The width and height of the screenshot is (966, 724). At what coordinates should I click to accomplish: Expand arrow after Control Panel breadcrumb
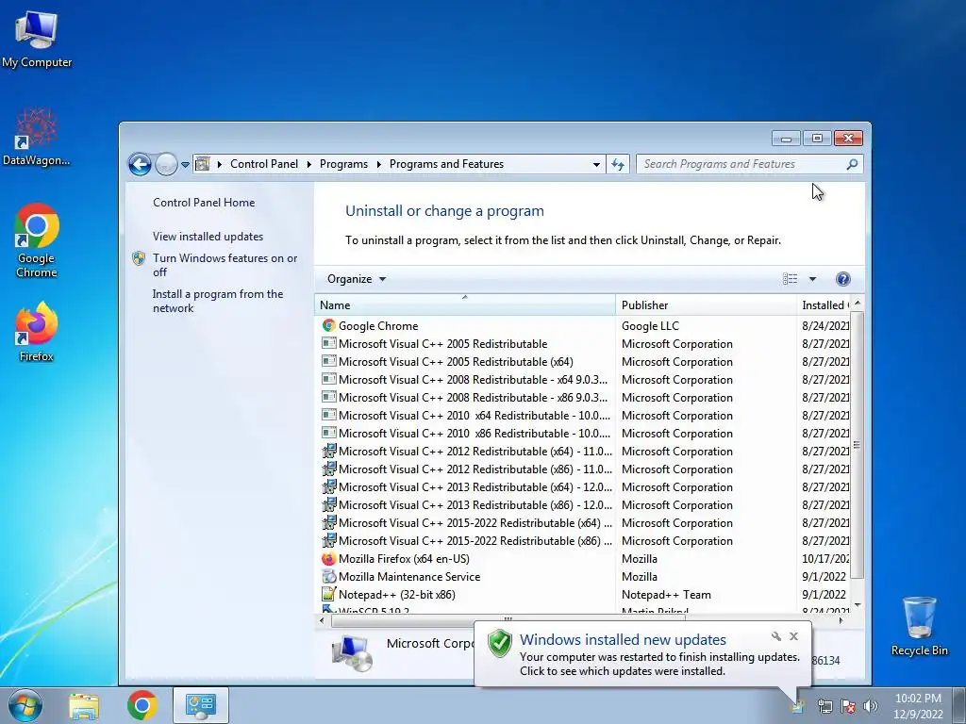309,164
